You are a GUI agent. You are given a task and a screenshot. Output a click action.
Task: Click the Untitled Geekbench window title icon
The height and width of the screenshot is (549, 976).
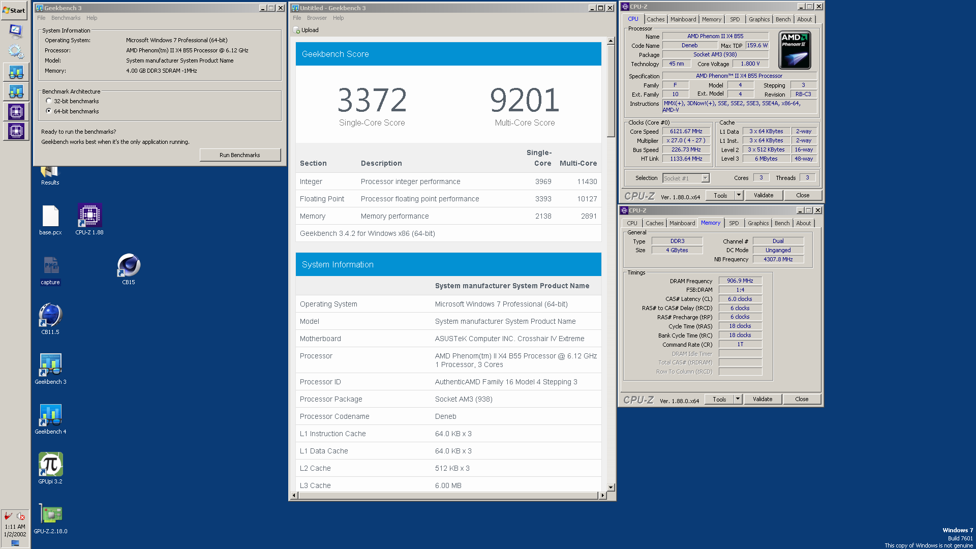295,8
